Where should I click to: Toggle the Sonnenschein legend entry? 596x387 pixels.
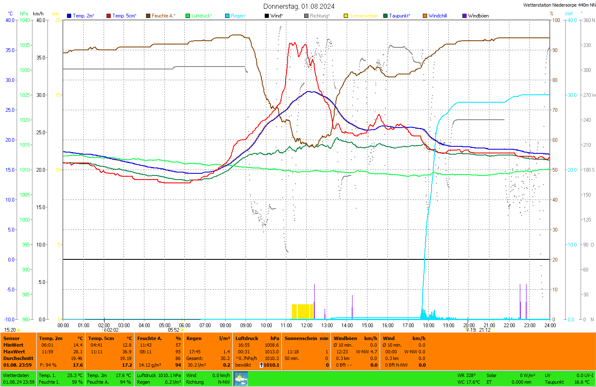point(363,16)
